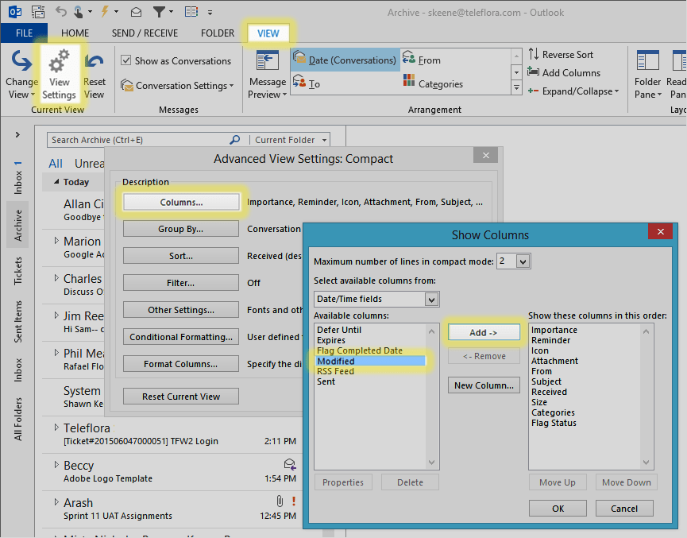Screen dimensions: 687x538
Task: Click the Conditional Formatting... button
Action: 181,337
